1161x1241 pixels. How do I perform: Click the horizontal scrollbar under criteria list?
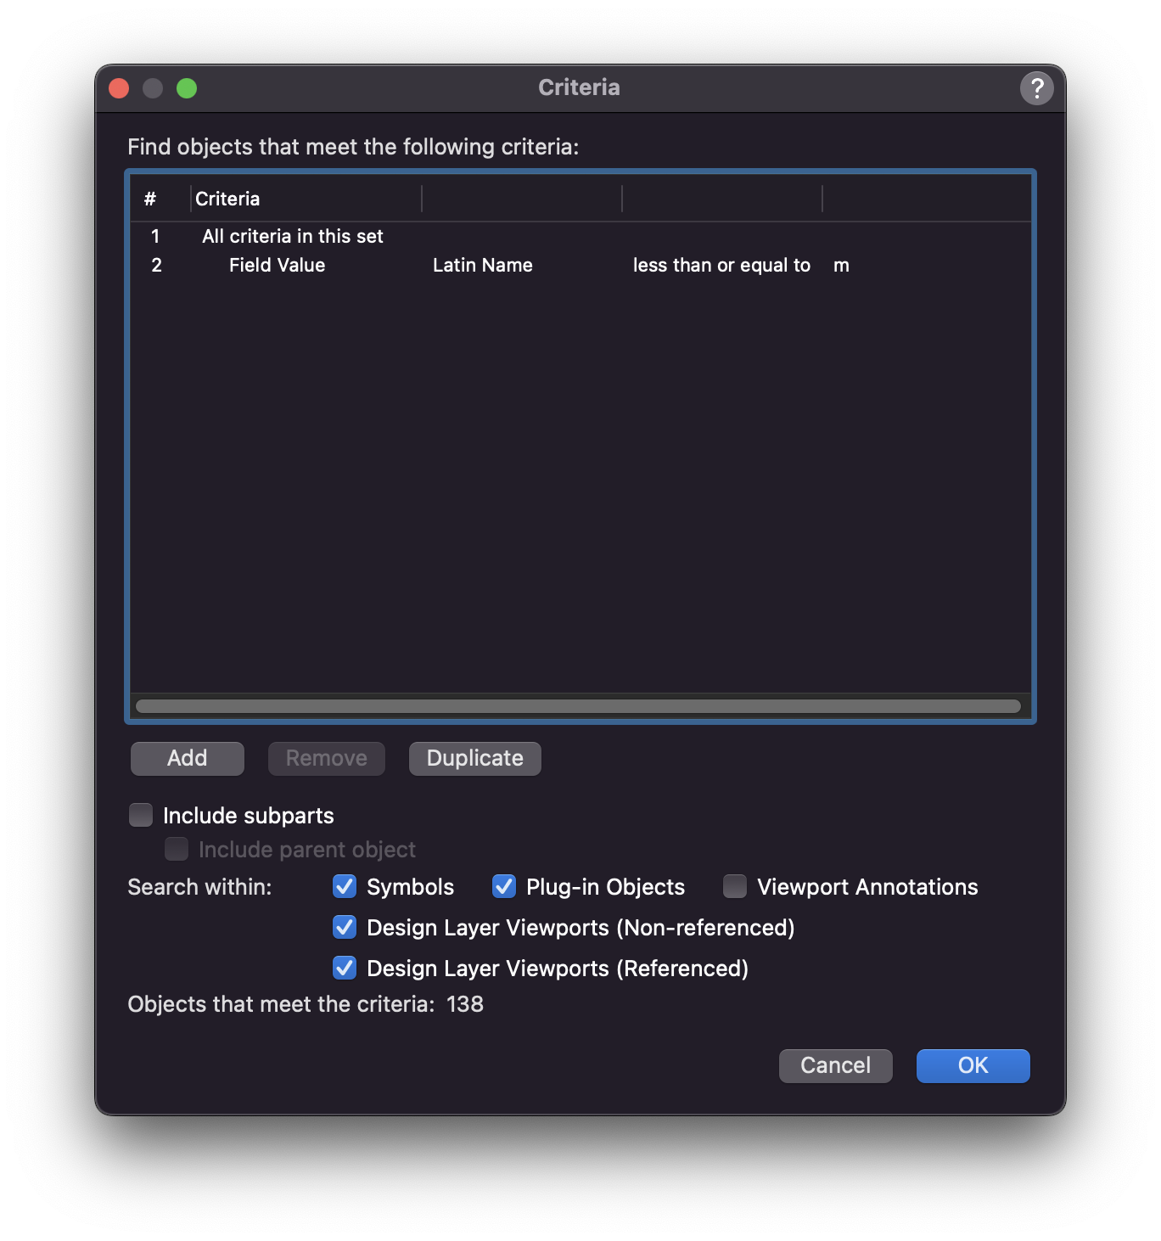(x=578, y=706)
